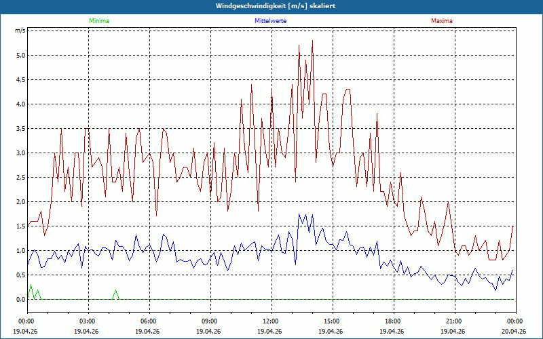The image size is (543, 339).
Task: Pick the 2,0 y-axis tick label
Action: pyautogui.click(x=20, y=202)
